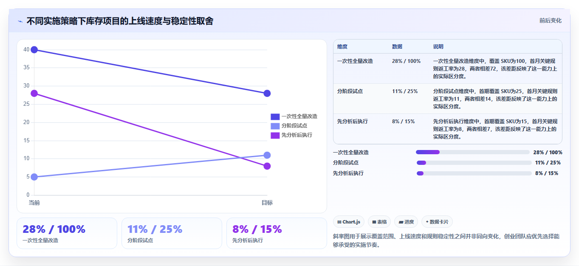Image resolution: width=579 pixels, height=266 pixels.
Task: Click 先分析后执行 data point at 当前 (28)
Action: (x=34, y=93)
